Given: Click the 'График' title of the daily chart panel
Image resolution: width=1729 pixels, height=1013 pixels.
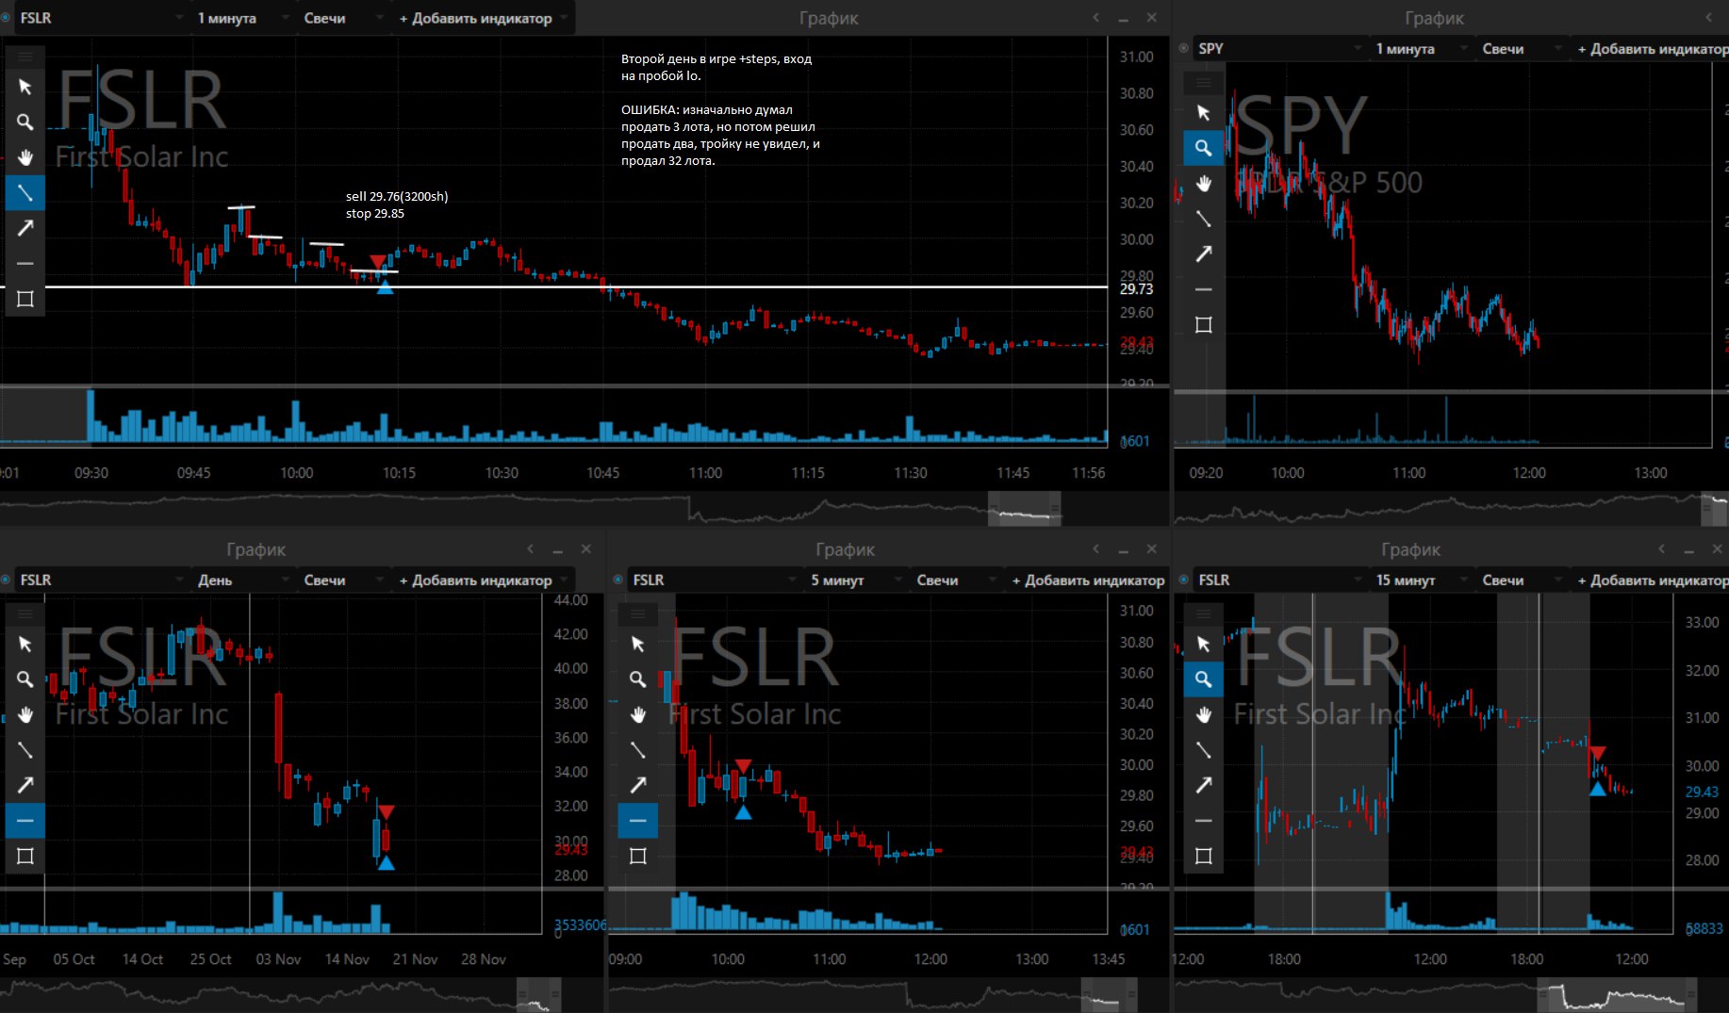Looking at the screenshot, I should [x=255, y=549].
